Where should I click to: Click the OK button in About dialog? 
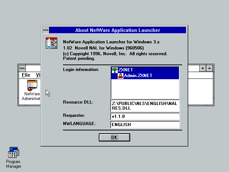point(114,137)
